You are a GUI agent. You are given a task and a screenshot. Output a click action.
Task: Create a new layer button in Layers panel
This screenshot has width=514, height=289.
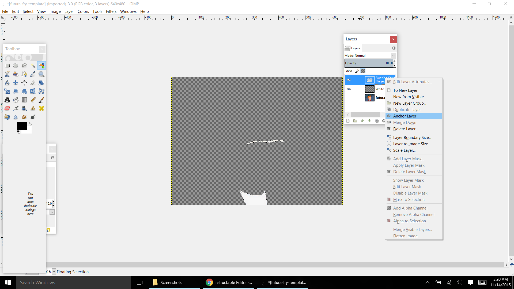click(348, 121)
